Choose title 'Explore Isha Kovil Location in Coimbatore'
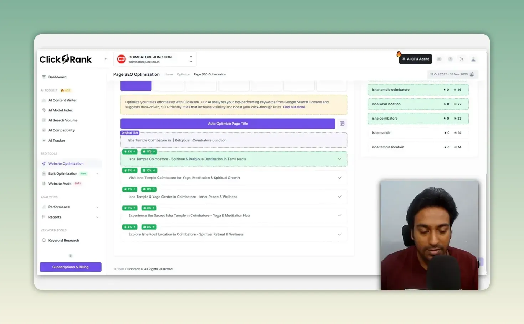The image size is (524, 324). (x=234, y=234)
